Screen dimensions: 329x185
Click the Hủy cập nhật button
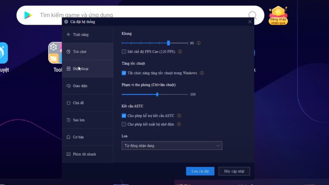tap(234, 171)
